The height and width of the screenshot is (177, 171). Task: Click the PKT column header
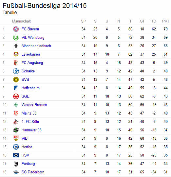(x=166, y=21)
